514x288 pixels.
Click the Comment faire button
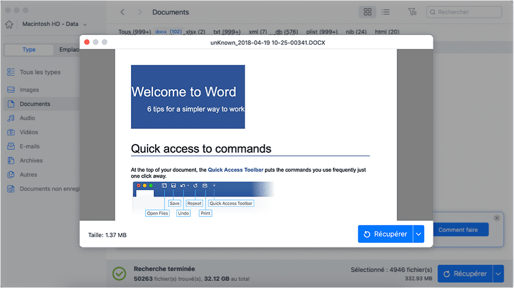(458, 230)
